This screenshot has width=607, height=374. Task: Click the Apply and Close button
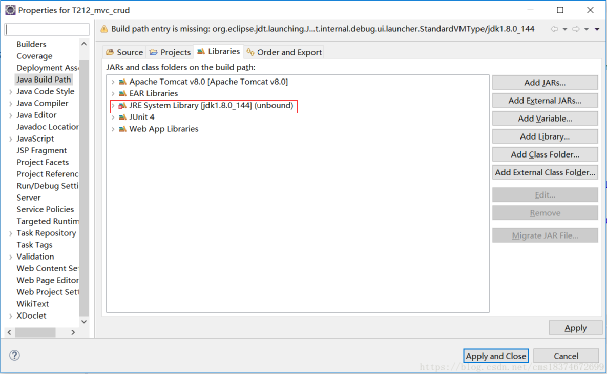click(496, 356)
